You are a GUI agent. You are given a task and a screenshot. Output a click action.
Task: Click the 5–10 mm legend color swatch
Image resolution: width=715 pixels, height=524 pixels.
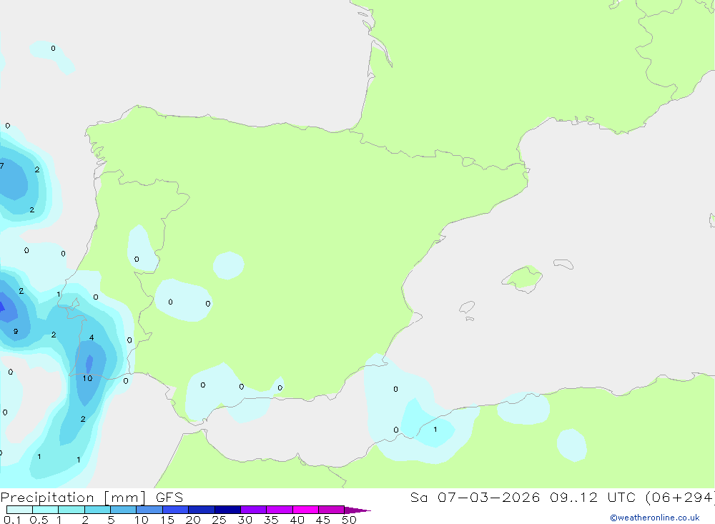tap(124, 510)
